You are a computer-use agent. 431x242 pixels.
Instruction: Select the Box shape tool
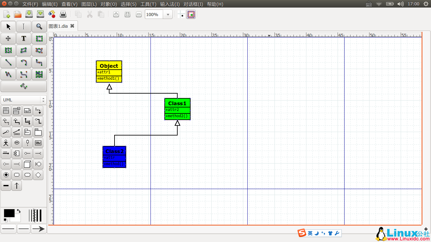(39, 38)
